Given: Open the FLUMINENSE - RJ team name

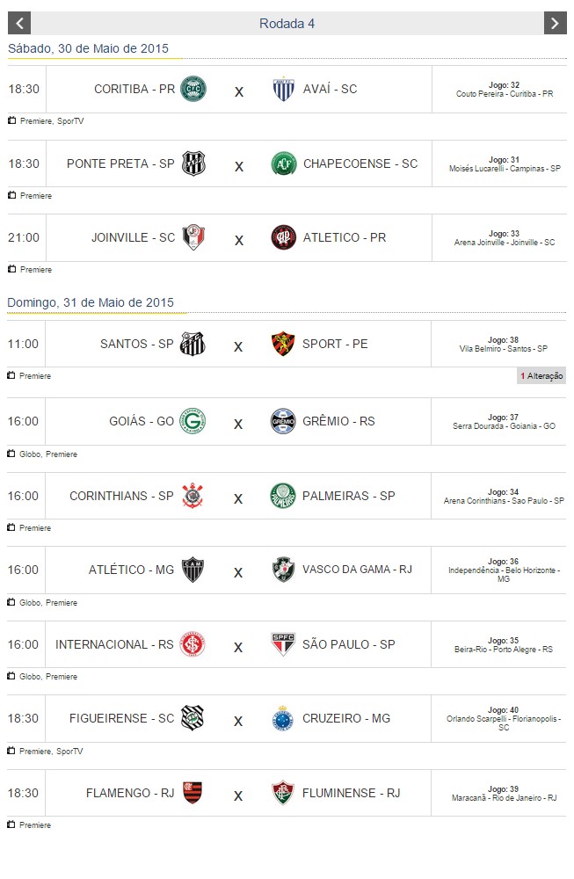Looking at the screenshot, I should (x=351, y=793).
